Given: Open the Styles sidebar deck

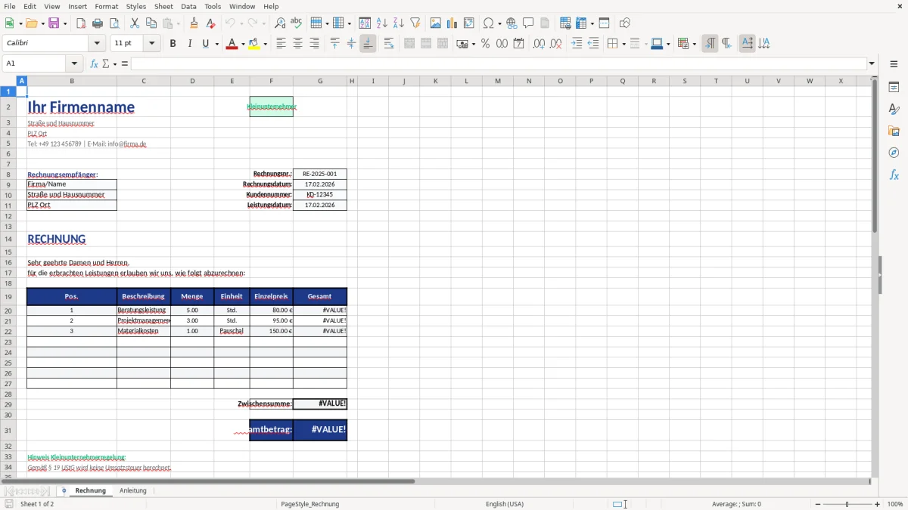Looking at the screenshot, I should coord(894,108).
